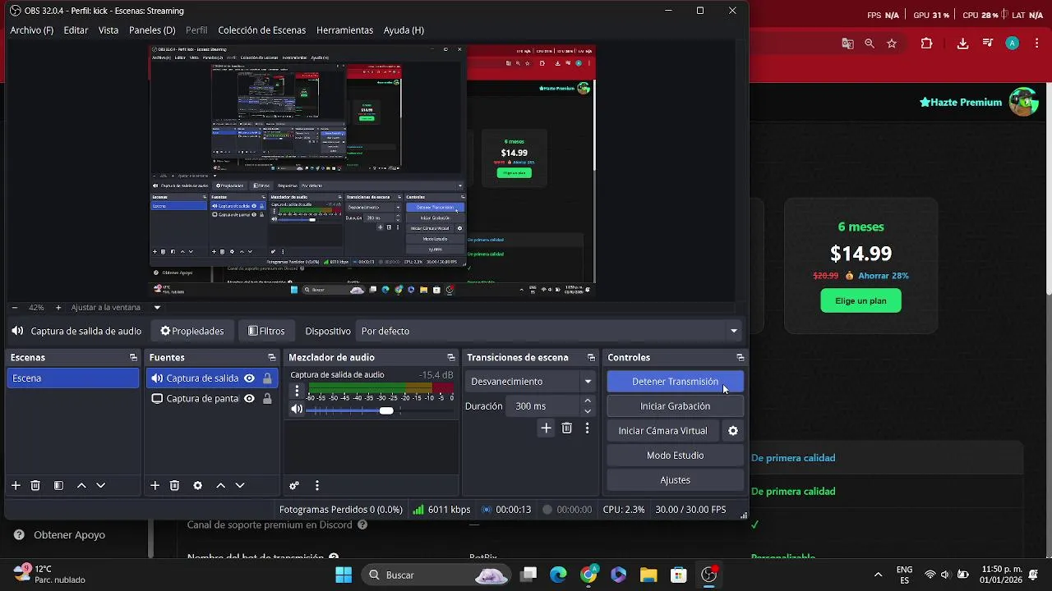Open transition properties three dots menu
This screenshot has width=1052, height=591.
tap(587, 428)
